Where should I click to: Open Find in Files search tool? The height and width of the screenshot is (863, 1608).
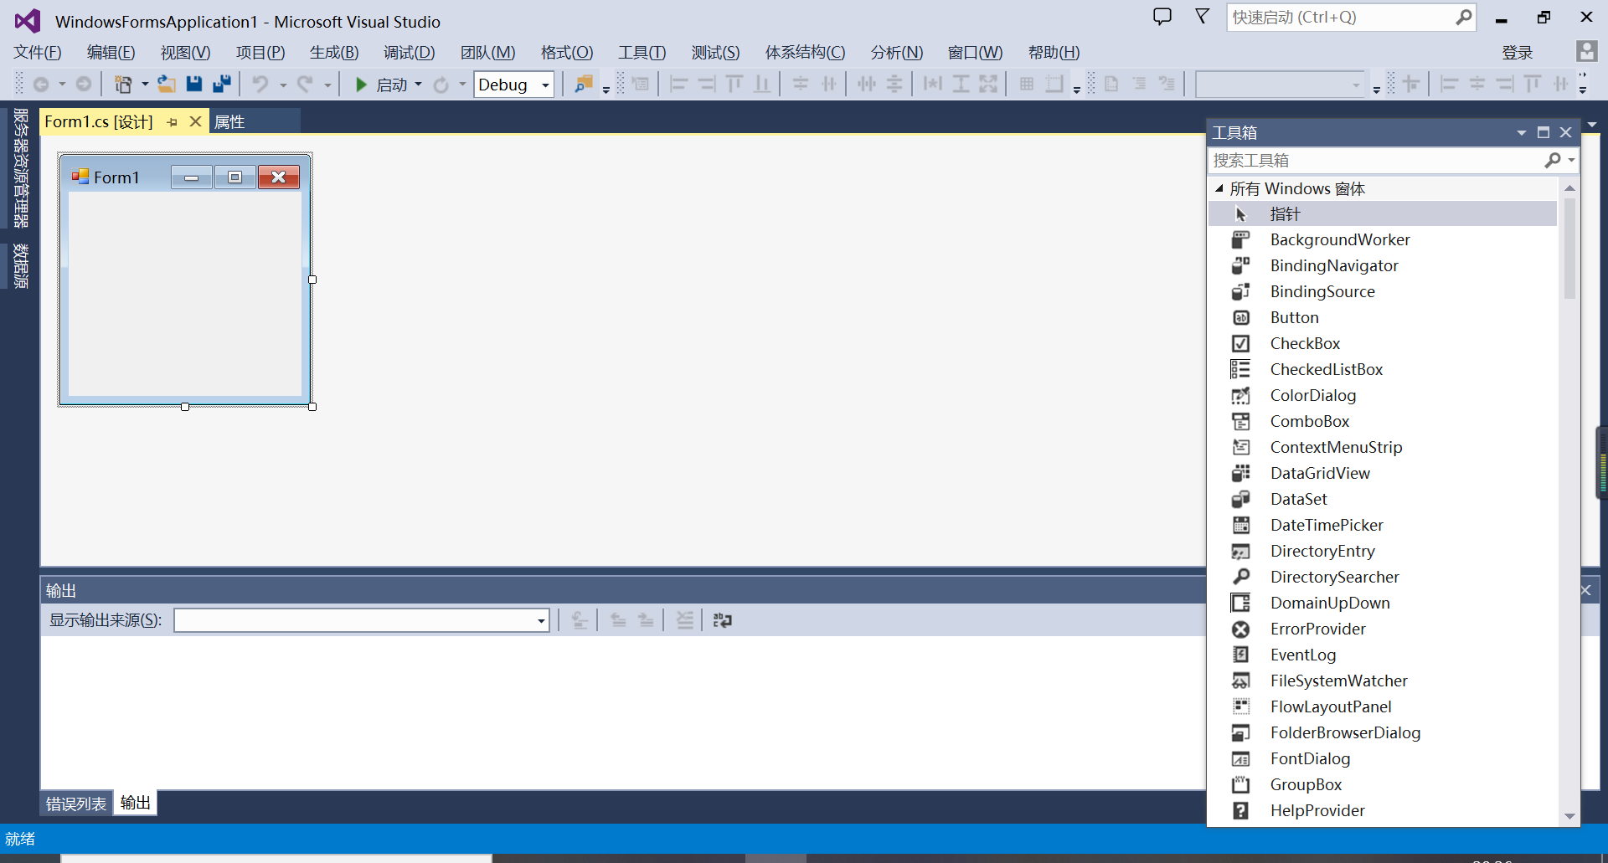584,84
